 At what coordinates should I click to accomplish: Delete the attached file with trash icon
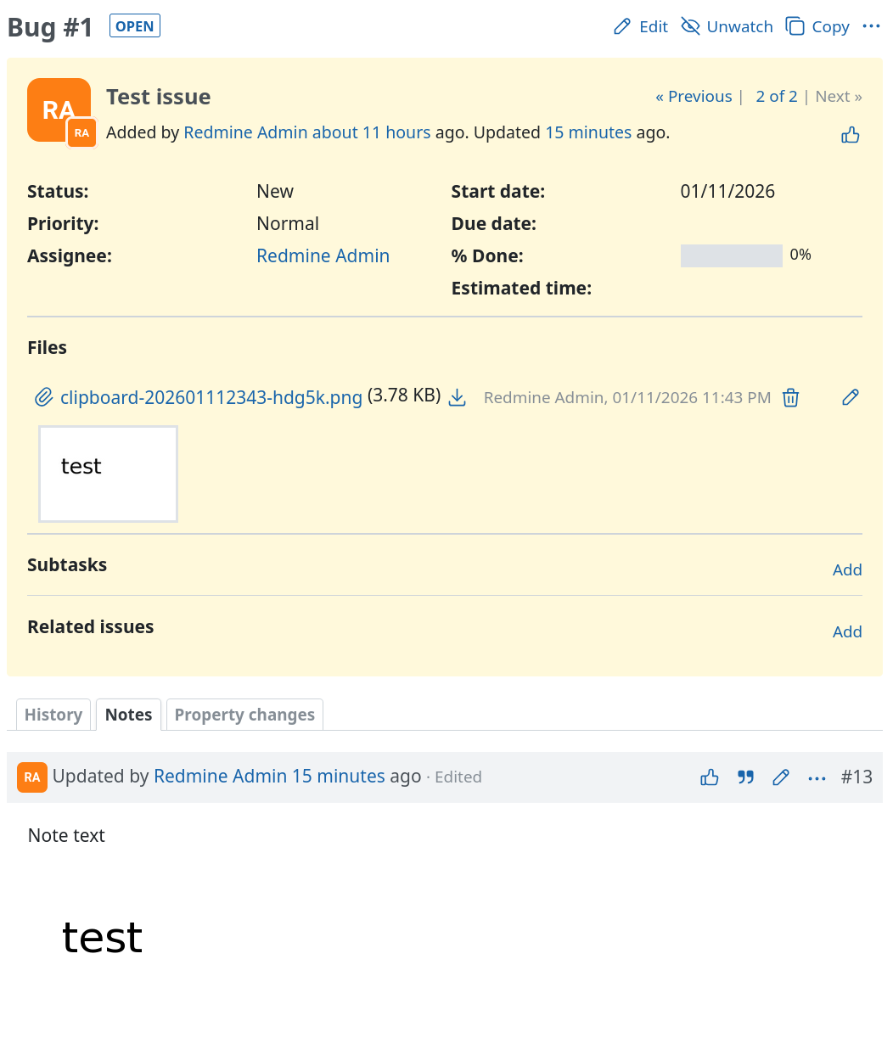790,397
